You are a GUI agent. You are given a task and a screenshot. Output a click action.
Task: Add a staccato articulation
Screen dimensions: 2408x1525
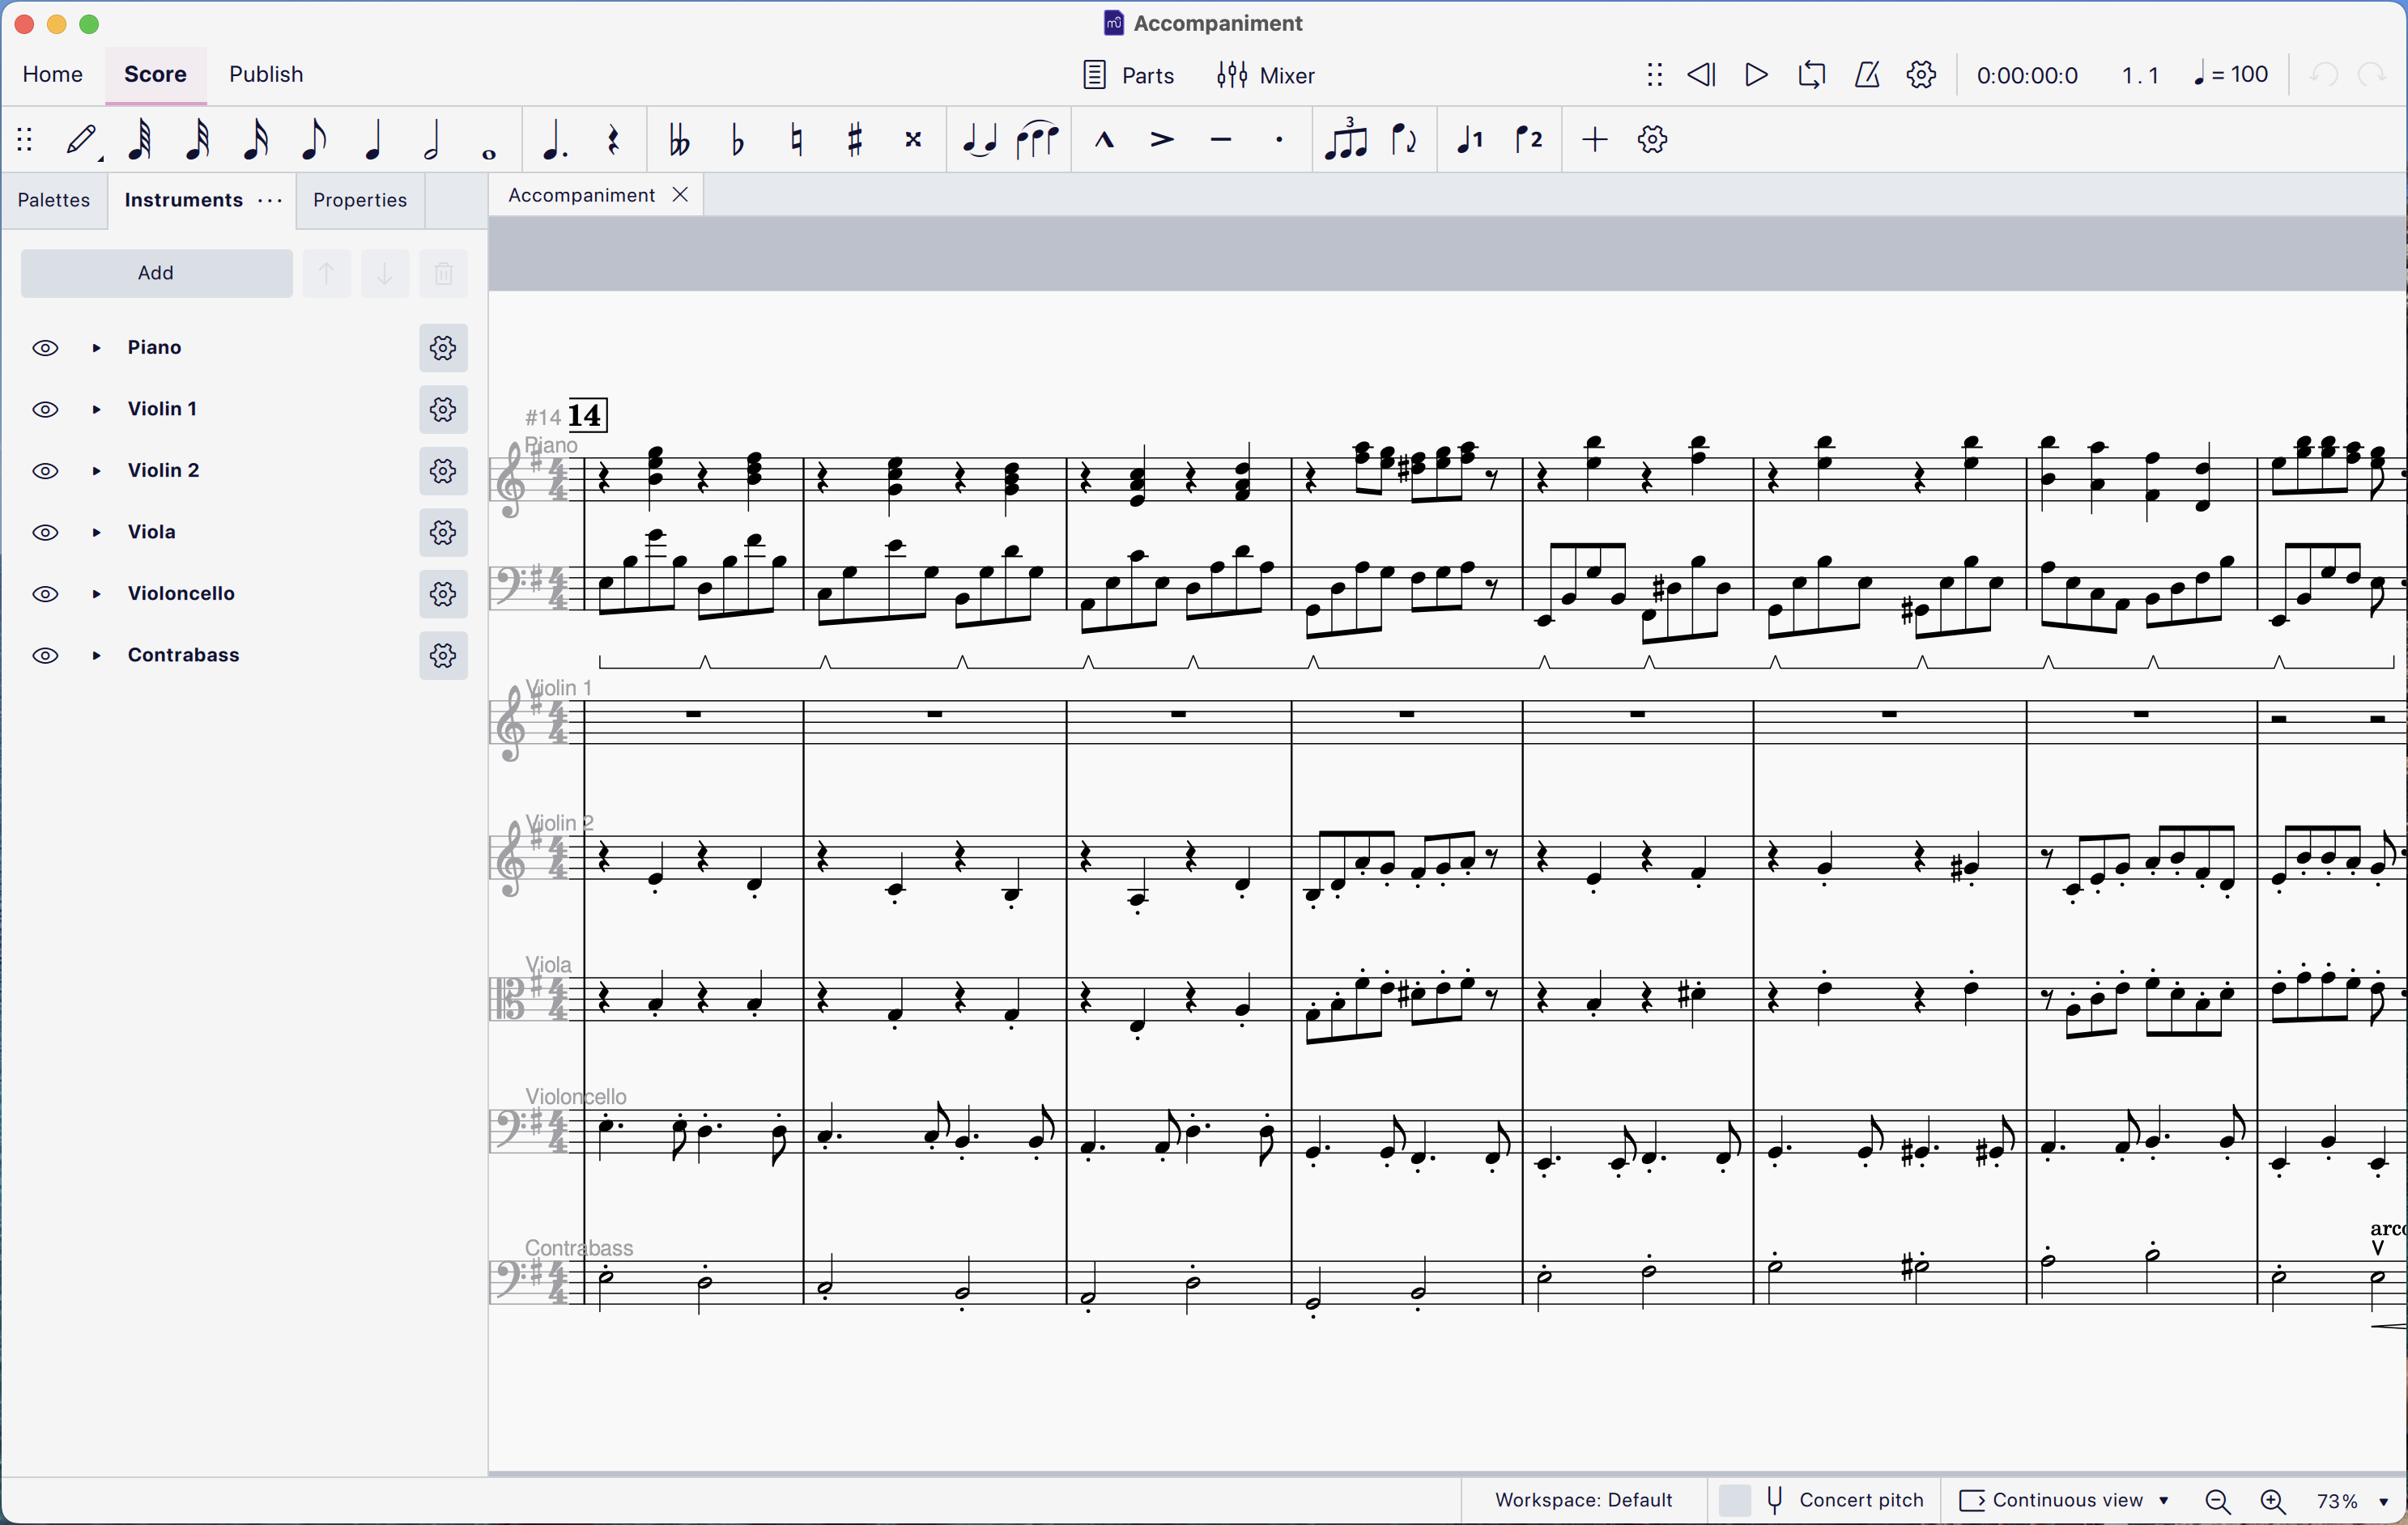pyautogui.click(x=1279, y=140)
